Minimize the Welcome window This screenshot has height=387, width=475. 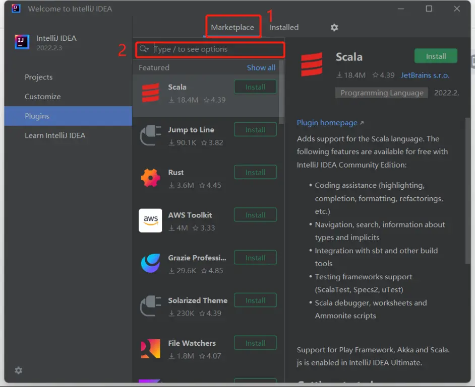[x=401, y=9]
